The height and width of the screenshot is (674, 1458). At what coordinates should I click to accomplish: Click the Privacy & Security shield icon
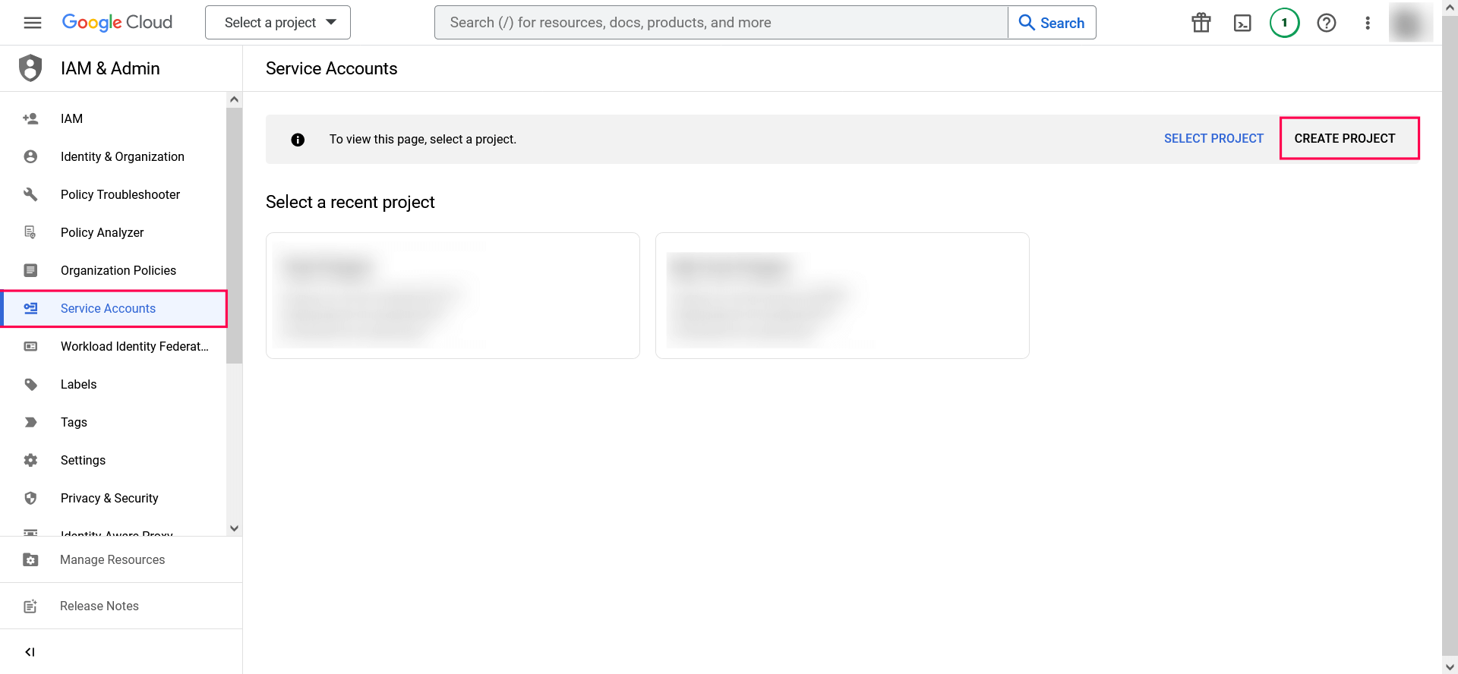coord(30,498)
